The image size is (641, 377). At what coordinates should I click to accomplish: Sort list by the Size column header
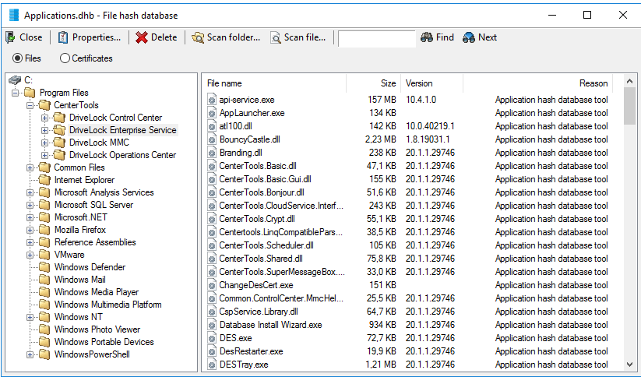374,83
